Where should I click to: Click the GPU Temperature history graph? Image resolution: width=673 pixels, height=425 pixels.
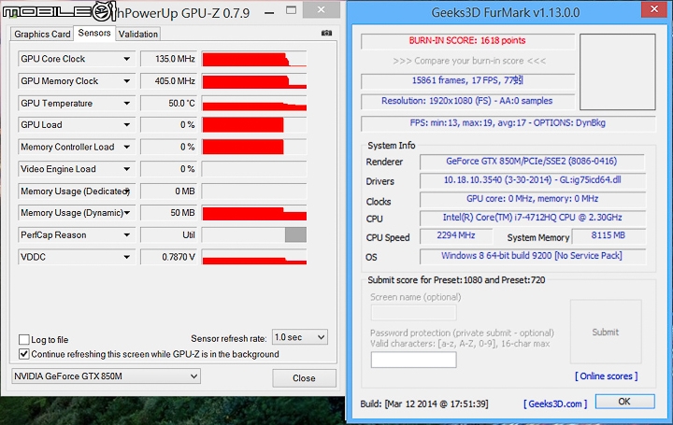(254, 104)
